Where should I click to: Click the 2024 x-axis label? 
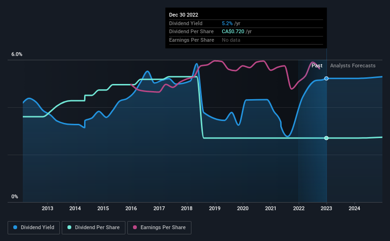tap(354, 208)
